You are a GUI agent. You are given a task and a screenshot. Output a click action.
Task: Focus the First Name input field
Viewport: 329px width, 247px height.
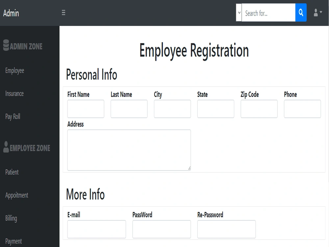click(x=86, y=109)
